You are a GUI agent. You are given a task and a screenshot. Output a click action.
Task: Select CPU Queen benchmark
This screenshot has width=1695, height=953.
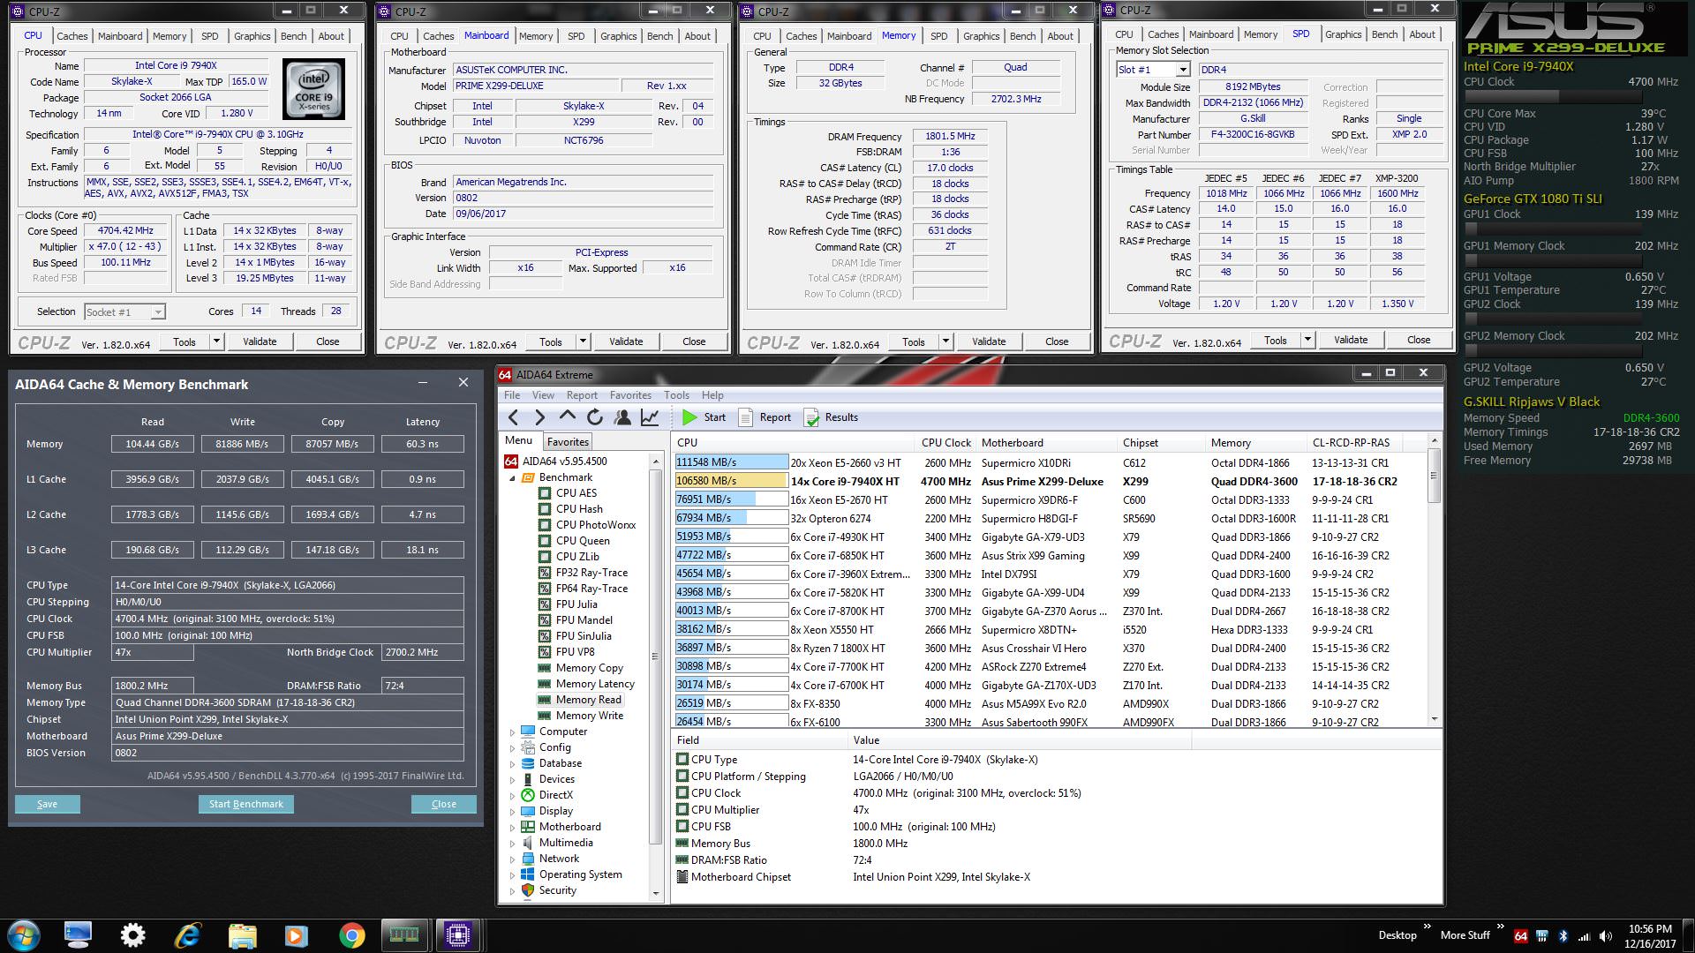tap(583, 541)
